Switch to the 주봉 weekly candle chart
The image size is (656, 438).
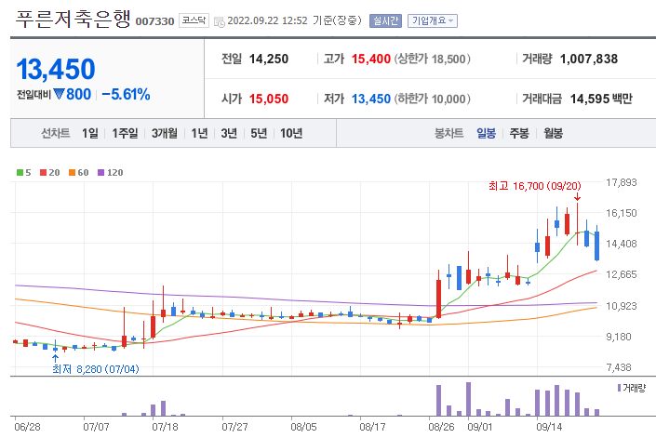[519, 133]
